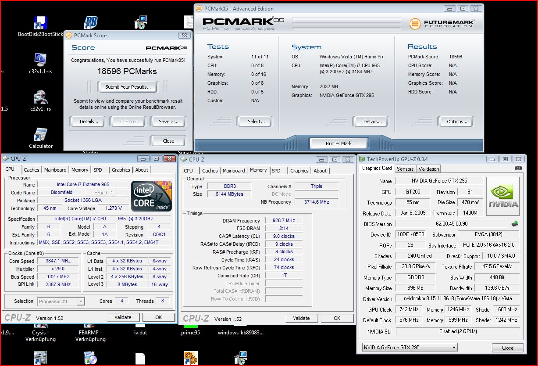
Task: Click Select... under Tests in PCMark05
Action: [x=256, y=122]
